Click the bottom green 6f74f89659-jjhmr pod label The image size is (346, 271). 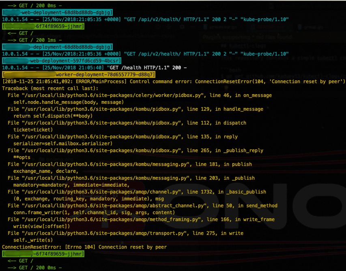click(43, 254)
